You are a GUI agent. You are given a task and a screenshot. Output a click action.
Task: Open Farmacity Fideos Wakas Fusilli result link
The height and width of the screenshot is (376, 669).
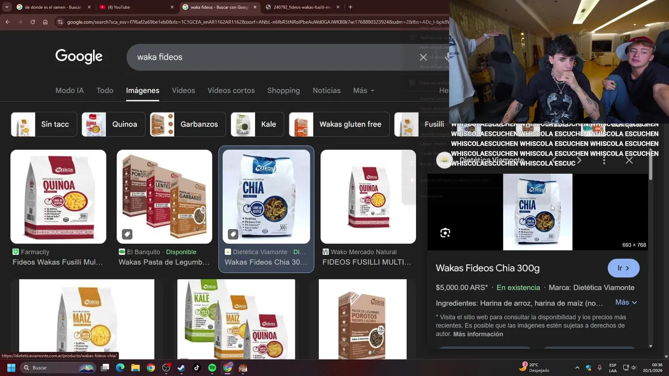click(57, 262)
